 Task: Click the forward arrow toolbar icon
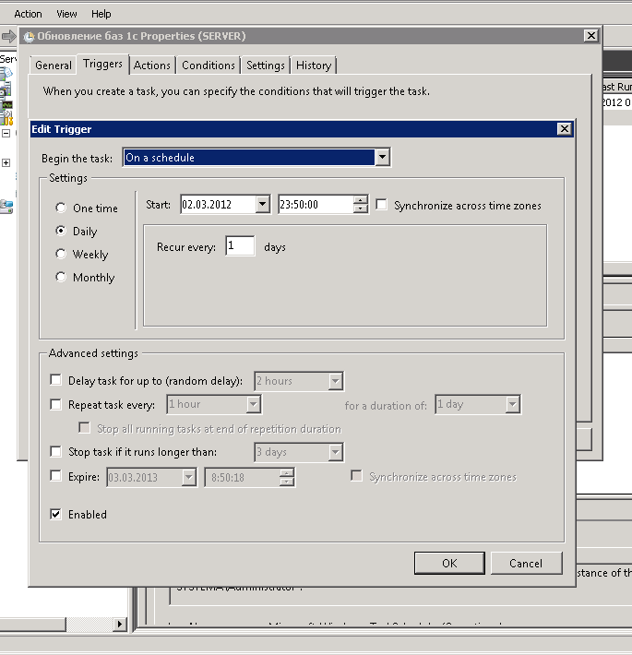click(8, 36)
